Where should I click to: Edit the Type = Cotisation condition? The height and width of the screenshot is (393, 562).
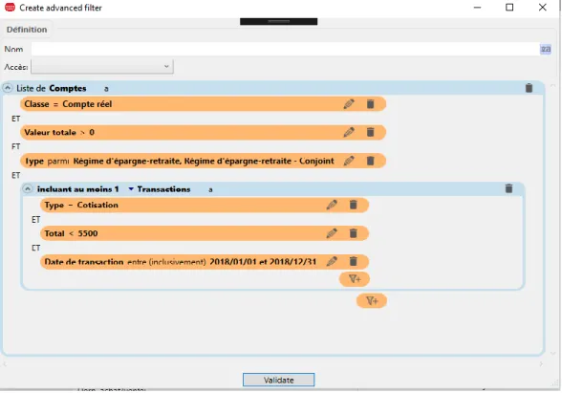pos(332,205)
